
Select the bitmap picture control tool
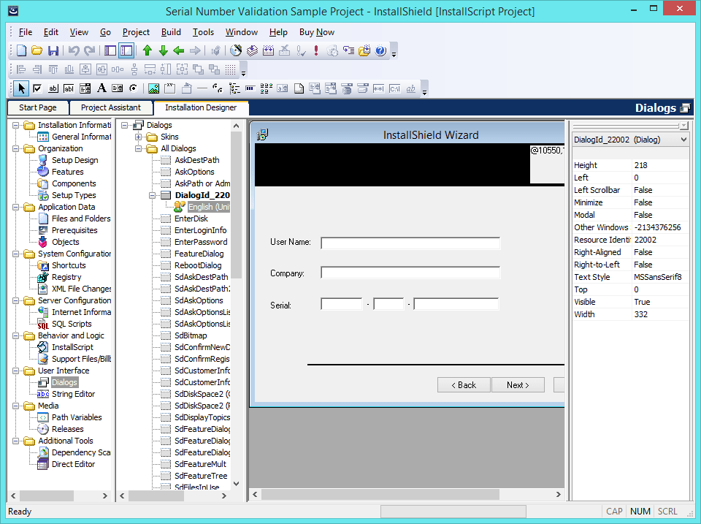[153, 88]
